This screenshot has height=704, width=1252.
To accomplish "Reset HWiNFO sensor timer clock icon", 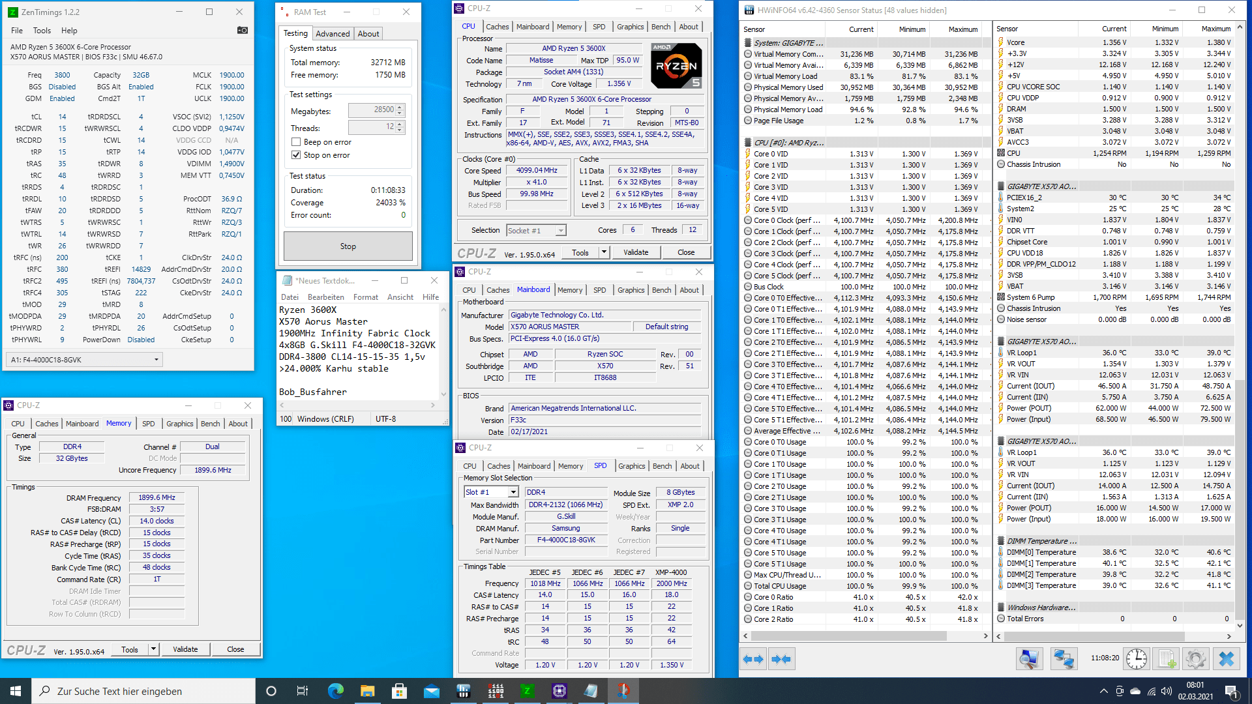I will 1136,659.
